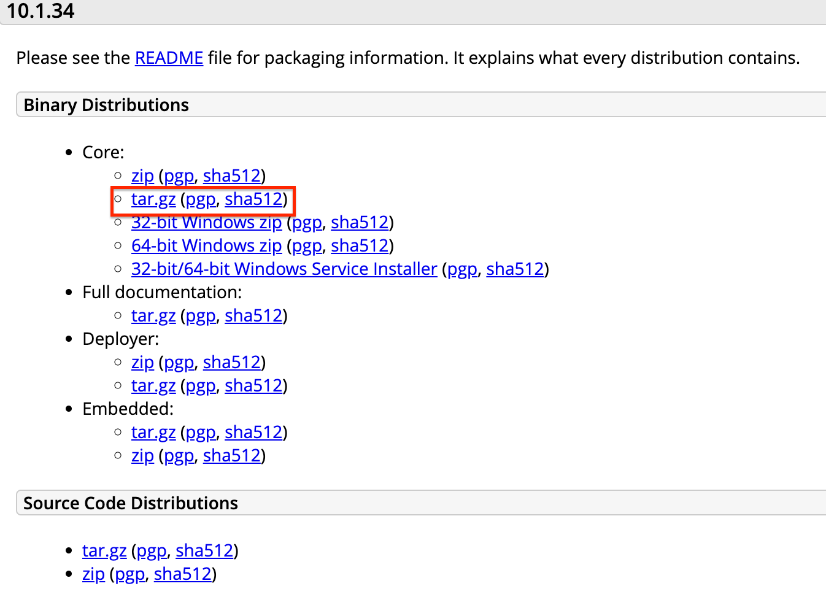
Task: Open pgp signature for 64-bit Windows zip
Action: click(307, 246)
